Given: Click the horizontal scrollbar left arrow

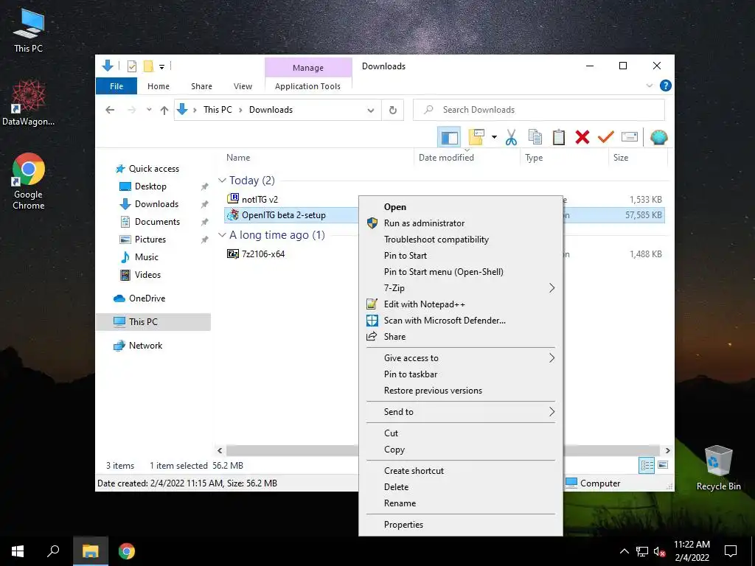Looking at the screenshot, I should [220, 450].
